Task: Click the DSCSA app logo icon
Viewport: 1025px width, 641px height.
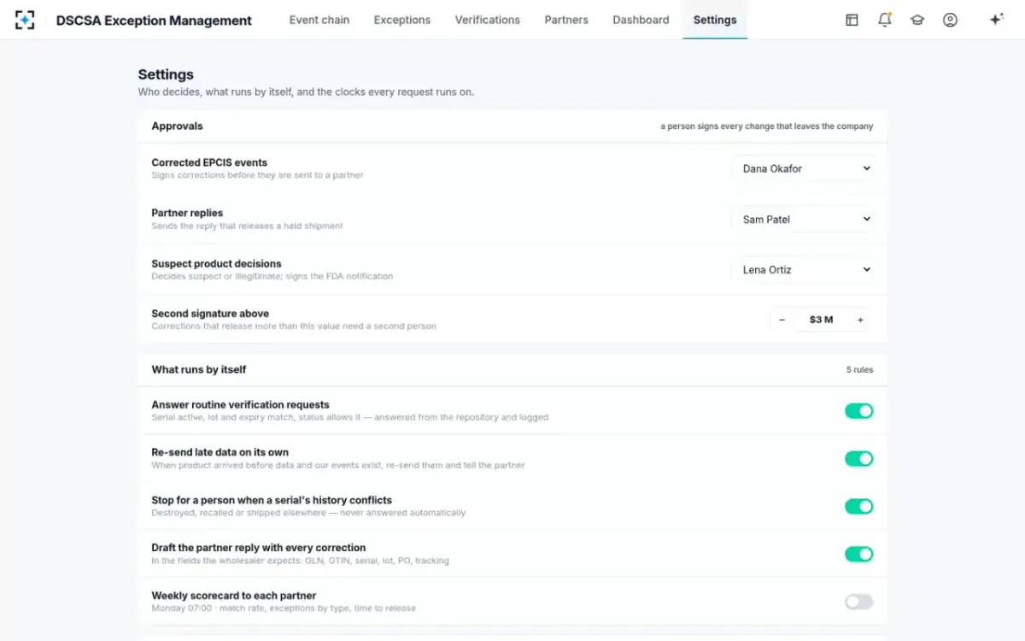Action: (x=25, y=20)
